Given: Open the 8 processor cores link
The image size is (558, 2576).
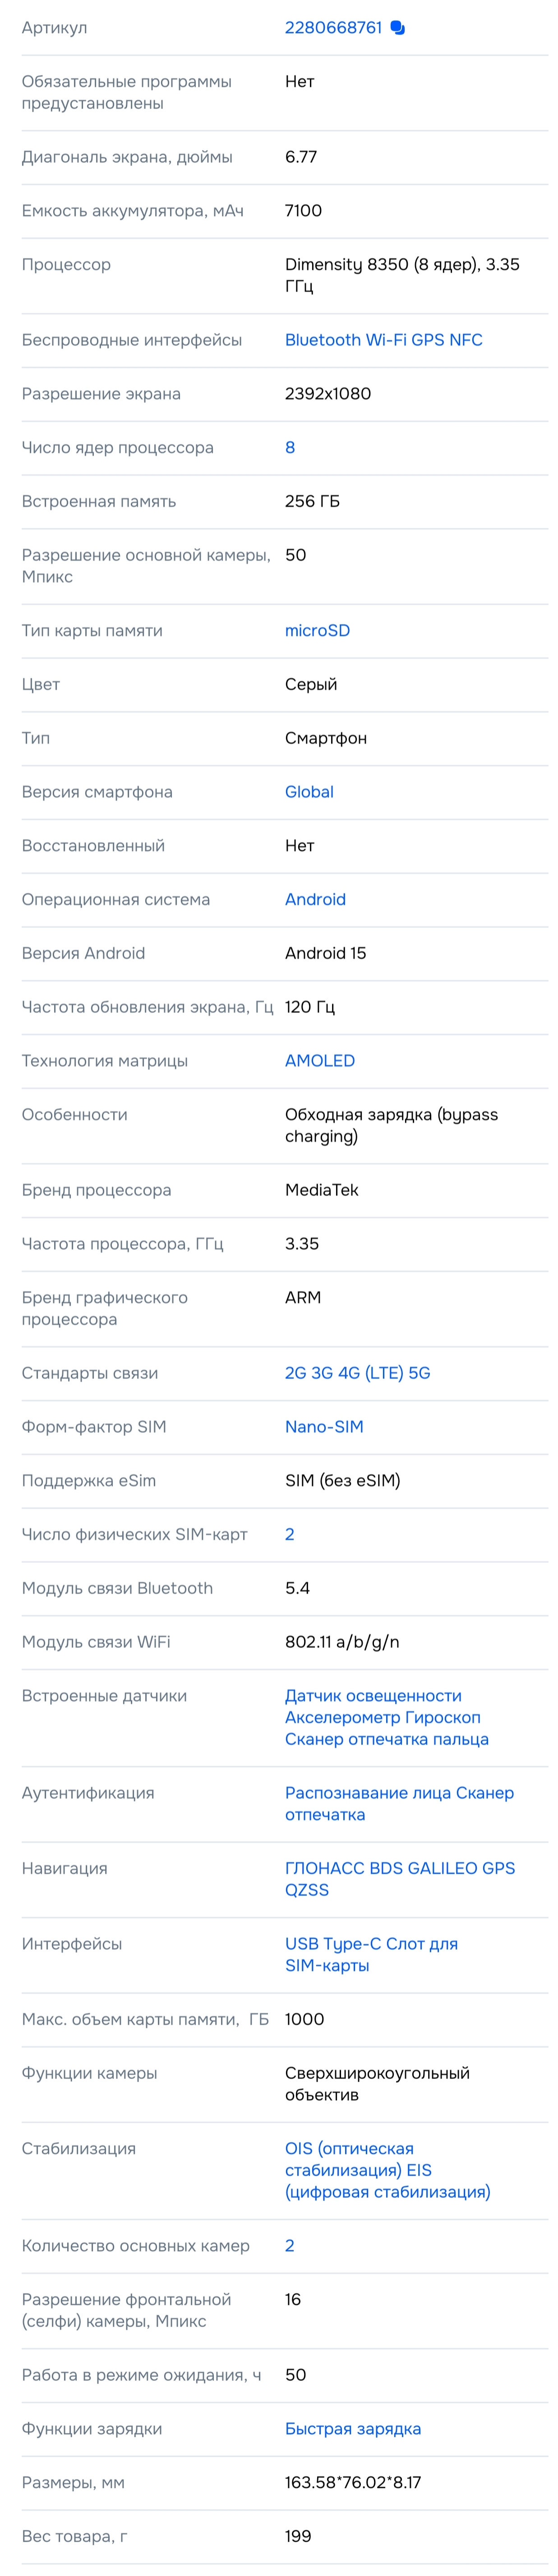Looking at the screenshot, I should [x=290, y=448].
